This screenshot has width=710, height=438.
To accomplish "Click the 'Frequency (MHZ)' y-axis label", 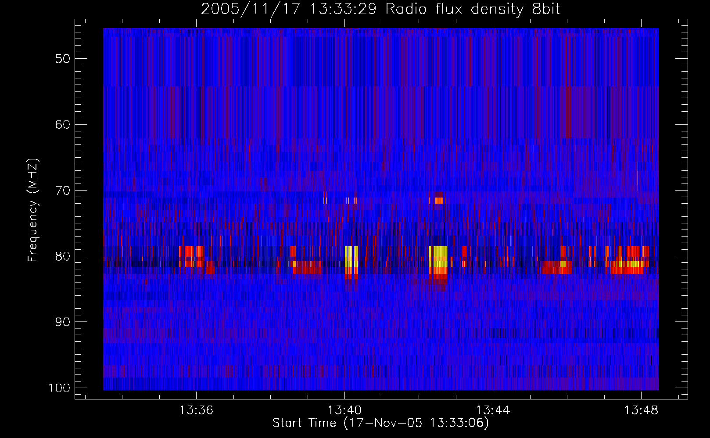I will (x=33, y=210).
